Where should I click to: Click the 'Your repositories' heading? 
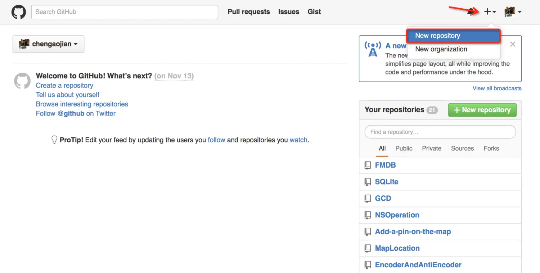click(x=394, y=110)
